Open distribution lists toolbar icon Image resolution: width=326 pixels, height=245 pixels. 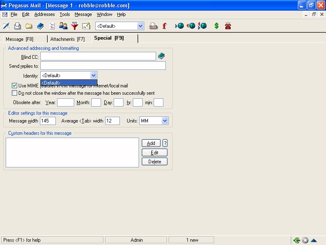pyautogui.click(x=52, y=26)
